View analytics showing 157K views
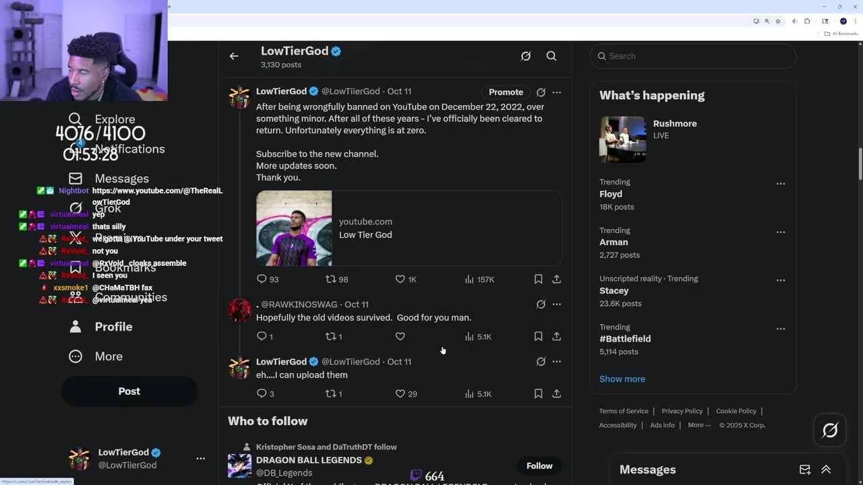This screenshot has width=863, height=485. point(479,279)
